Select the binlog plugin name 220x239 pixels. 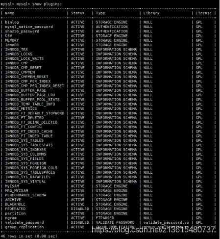[x=12, y=22]
